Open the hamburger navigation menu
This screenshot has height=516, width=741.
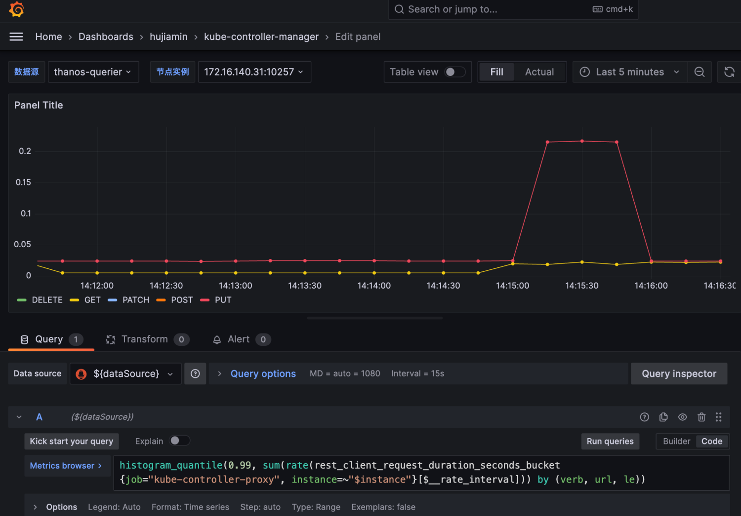click(16, 37)
